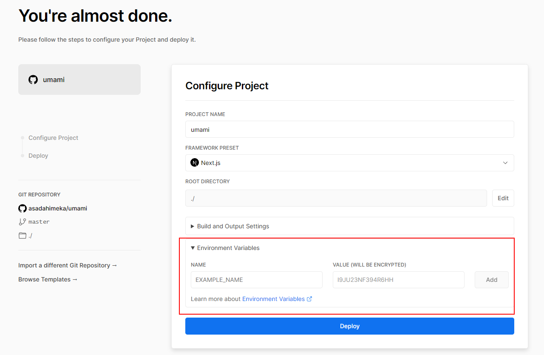The width and height of the screenshot is (544, 355).
Task: Focus the Project Name input field
Action: tap(349, 129)
